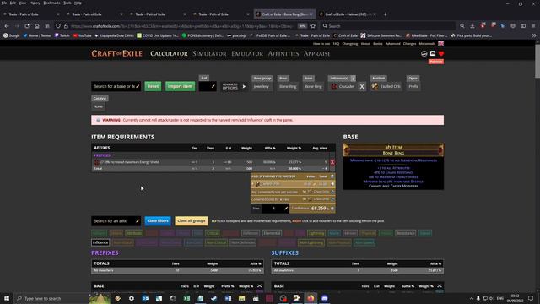Open the Firefox application menu icon
Image resolution: width=540 pixels, height=304 pixels.
point(533,26)
